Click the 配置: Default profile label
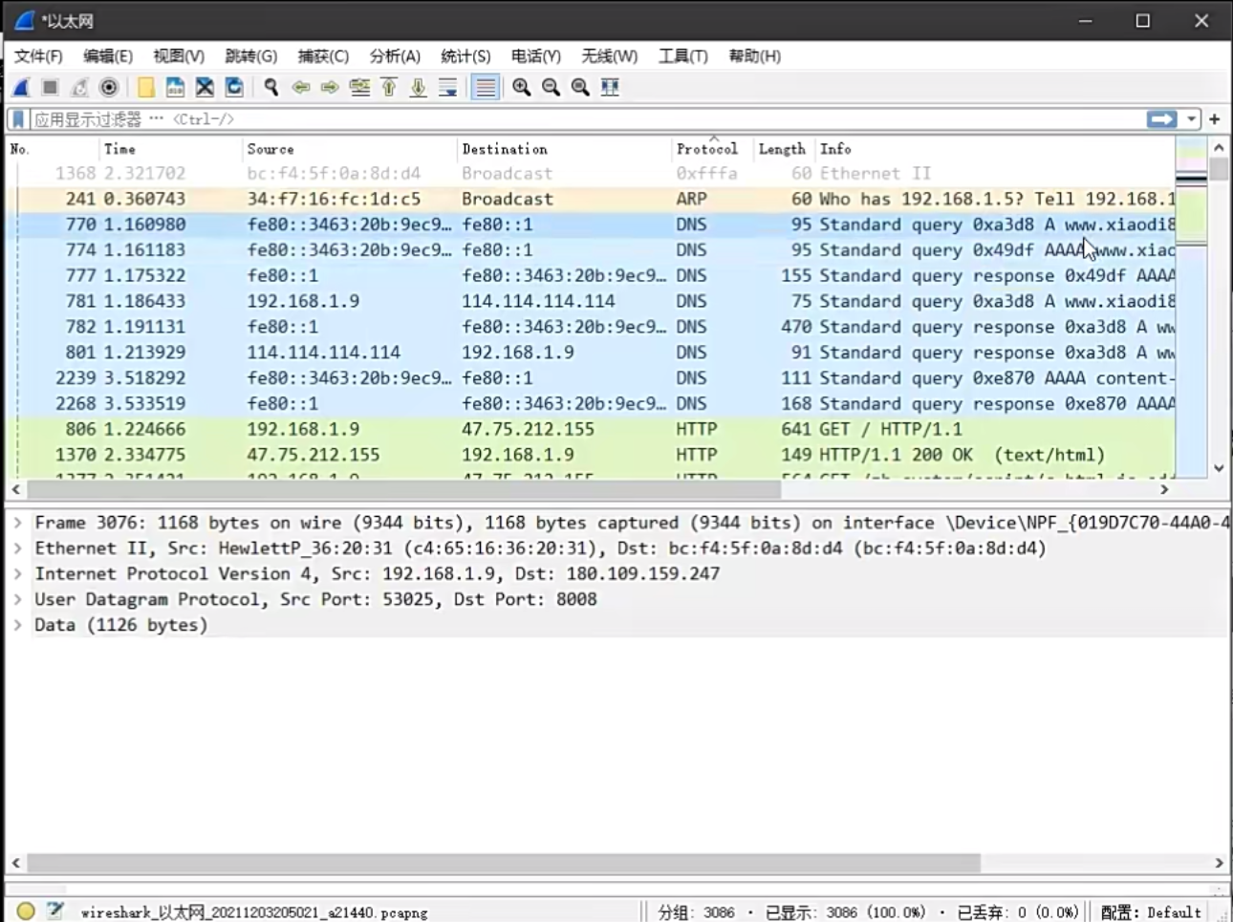 [x=1151, y=912]
